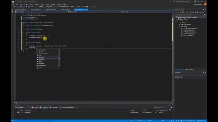Click the Search Solution Explorer input field
Viewport: 218px width, 122px height.
pyautogui.click(x=189, y=15)
